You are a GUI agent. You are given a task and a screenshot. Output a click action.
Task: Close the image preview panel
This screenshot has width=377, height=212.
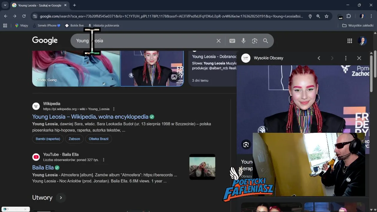pos(359,58)
